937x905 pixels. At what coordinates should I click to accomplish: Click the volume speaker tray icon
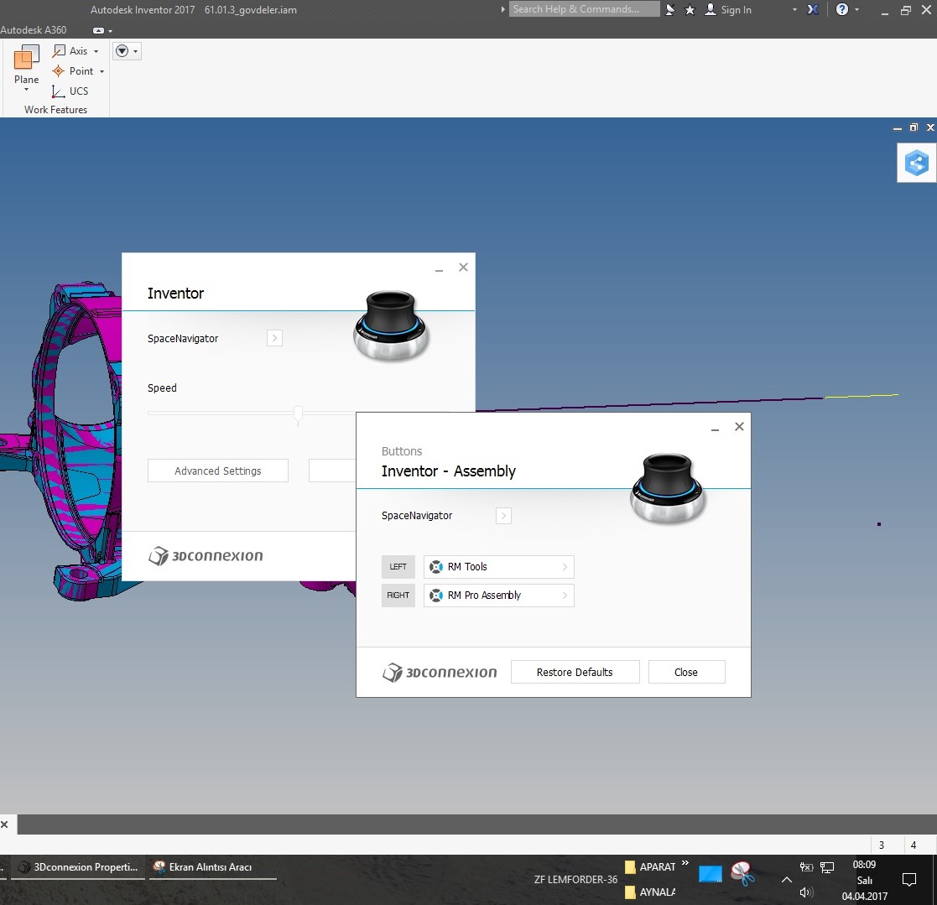(x=807, y=892)
